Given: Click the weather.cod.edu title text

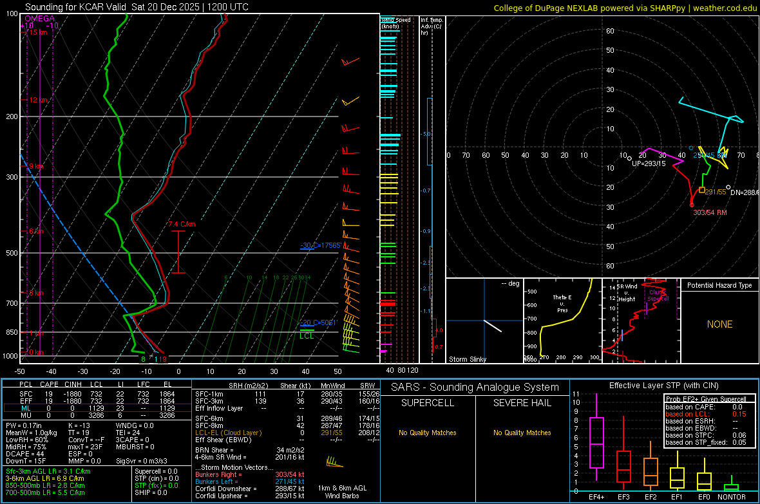Looking at the screenshot, I should coord(725,8).
